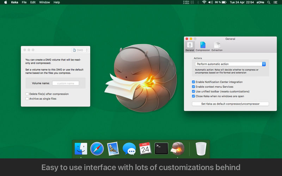Open Safari from the Dock

97,149
